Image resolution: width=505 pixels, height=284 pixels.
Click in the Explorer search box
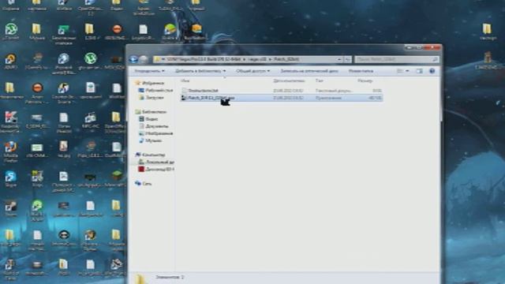coord(396,60)
